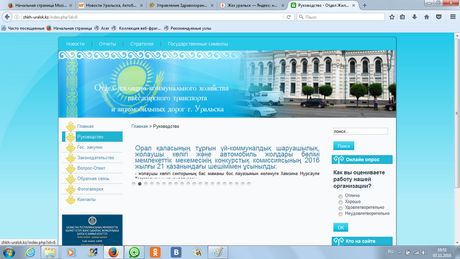The height and width of the screenshot is (259, 460).
Task: Go back with the browser back arrow
Action: [7, 17]
